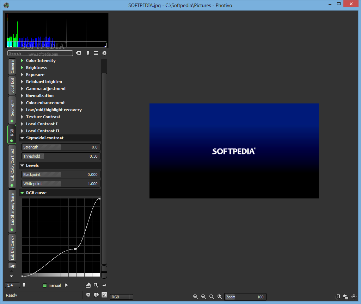Click the dotted right-arrow icon

(x=104, y=285)
